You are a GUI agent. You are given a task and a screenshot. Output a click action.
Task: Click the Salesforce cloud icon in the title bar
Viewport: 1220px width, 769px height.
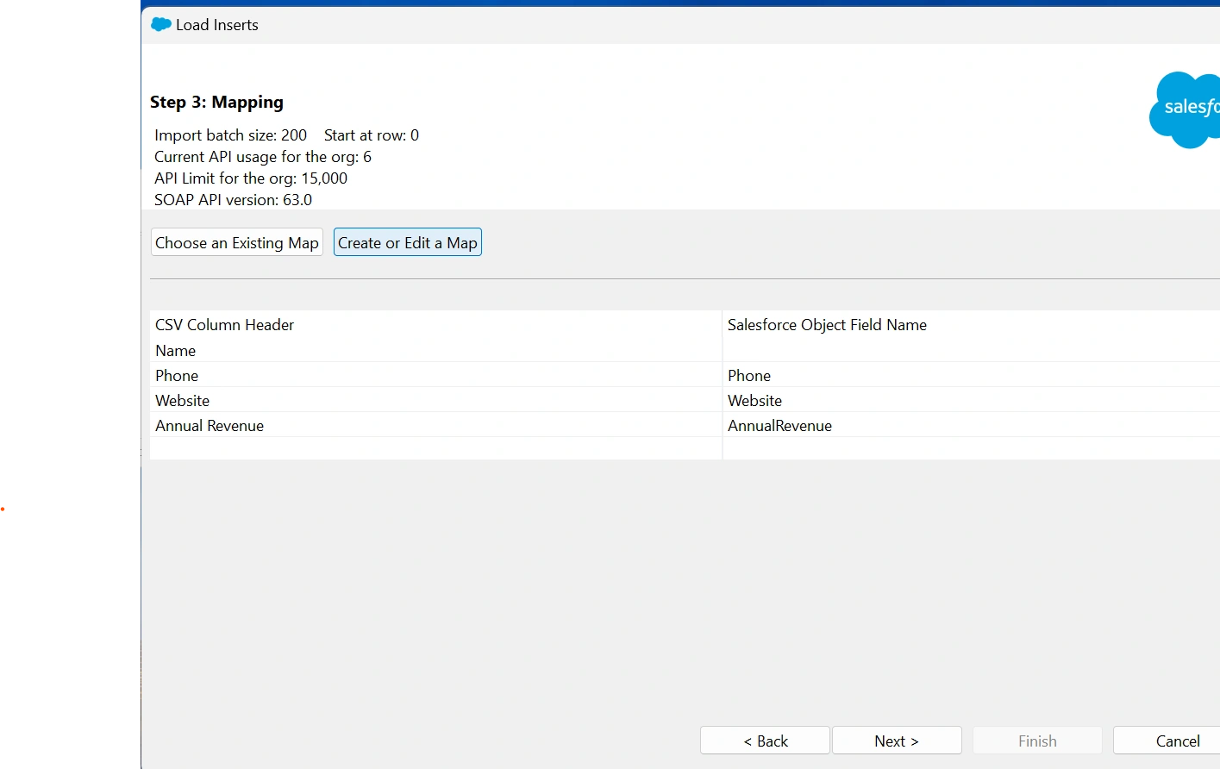[x=160, y=24]
